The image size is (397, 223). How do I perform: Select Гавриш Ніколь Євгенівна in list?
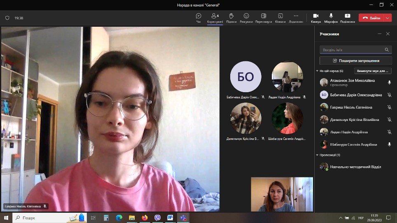coord(355,107)
